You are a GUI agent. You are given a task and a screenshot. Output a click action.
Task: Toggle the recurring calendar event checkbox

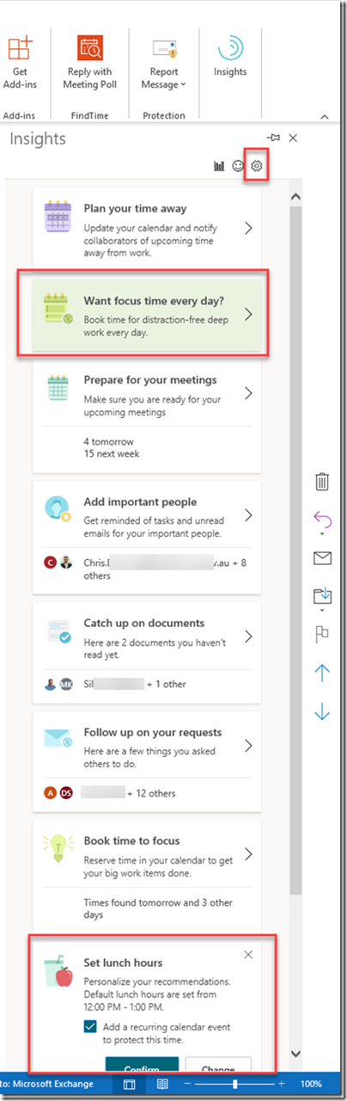[x=91, y=1026]
